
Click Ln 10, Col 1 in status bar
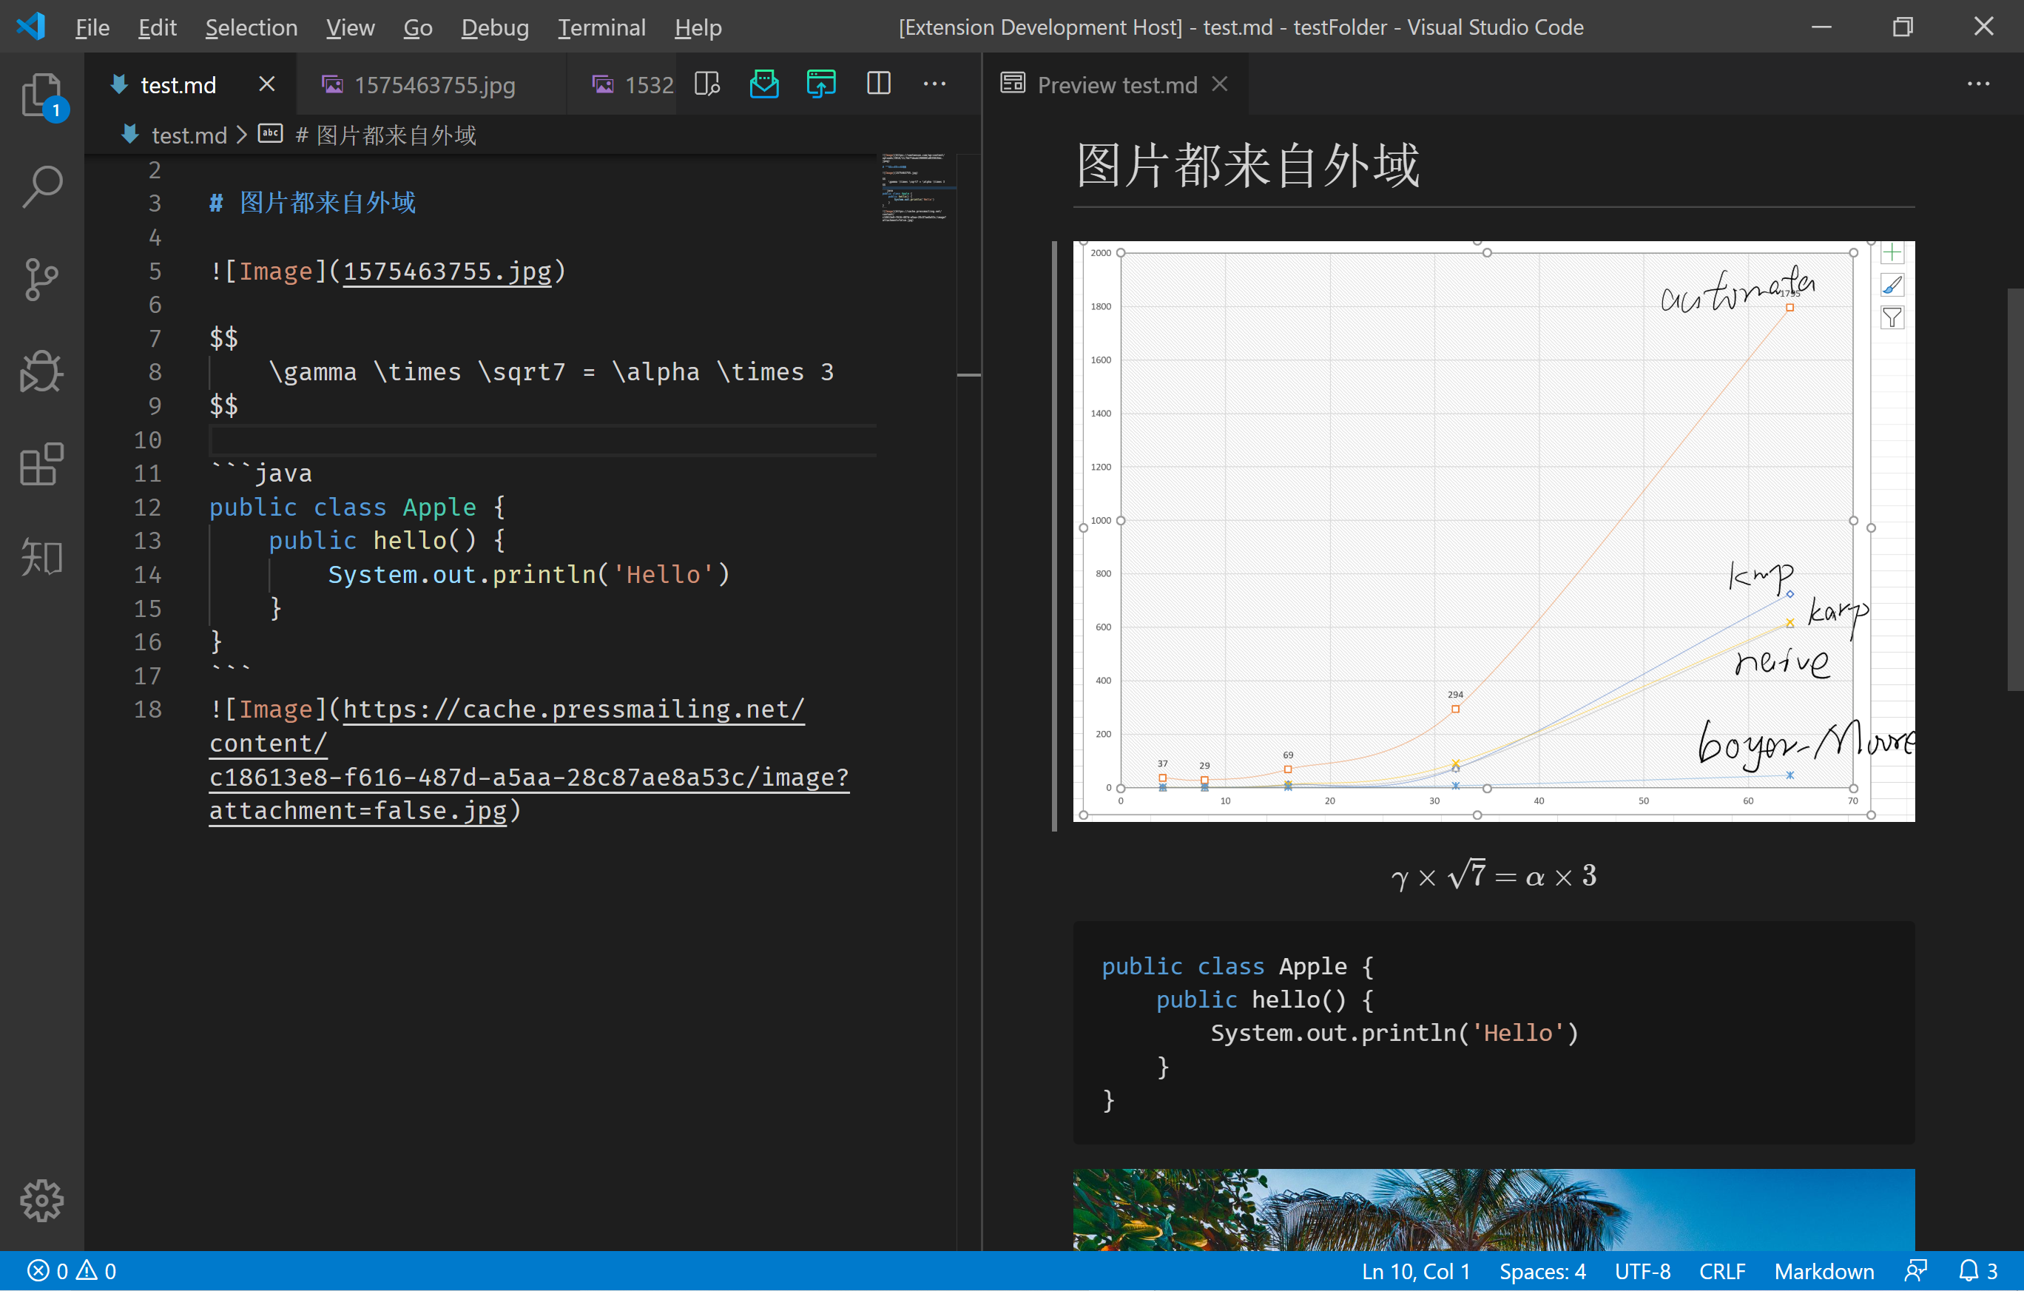(x=1415, y=1271)
